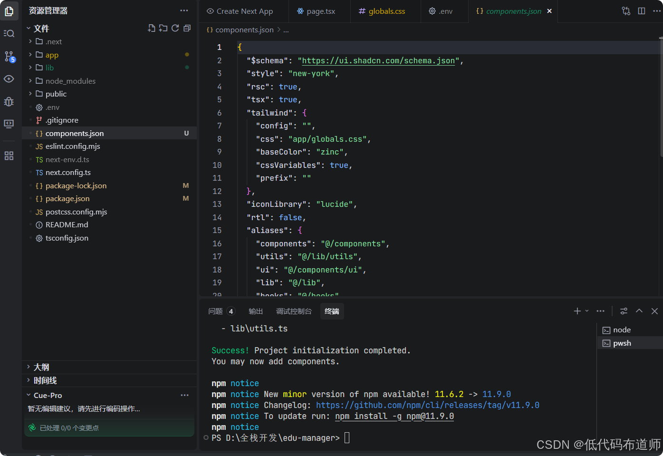Open the Search view in activity bar

pos(9,33)
